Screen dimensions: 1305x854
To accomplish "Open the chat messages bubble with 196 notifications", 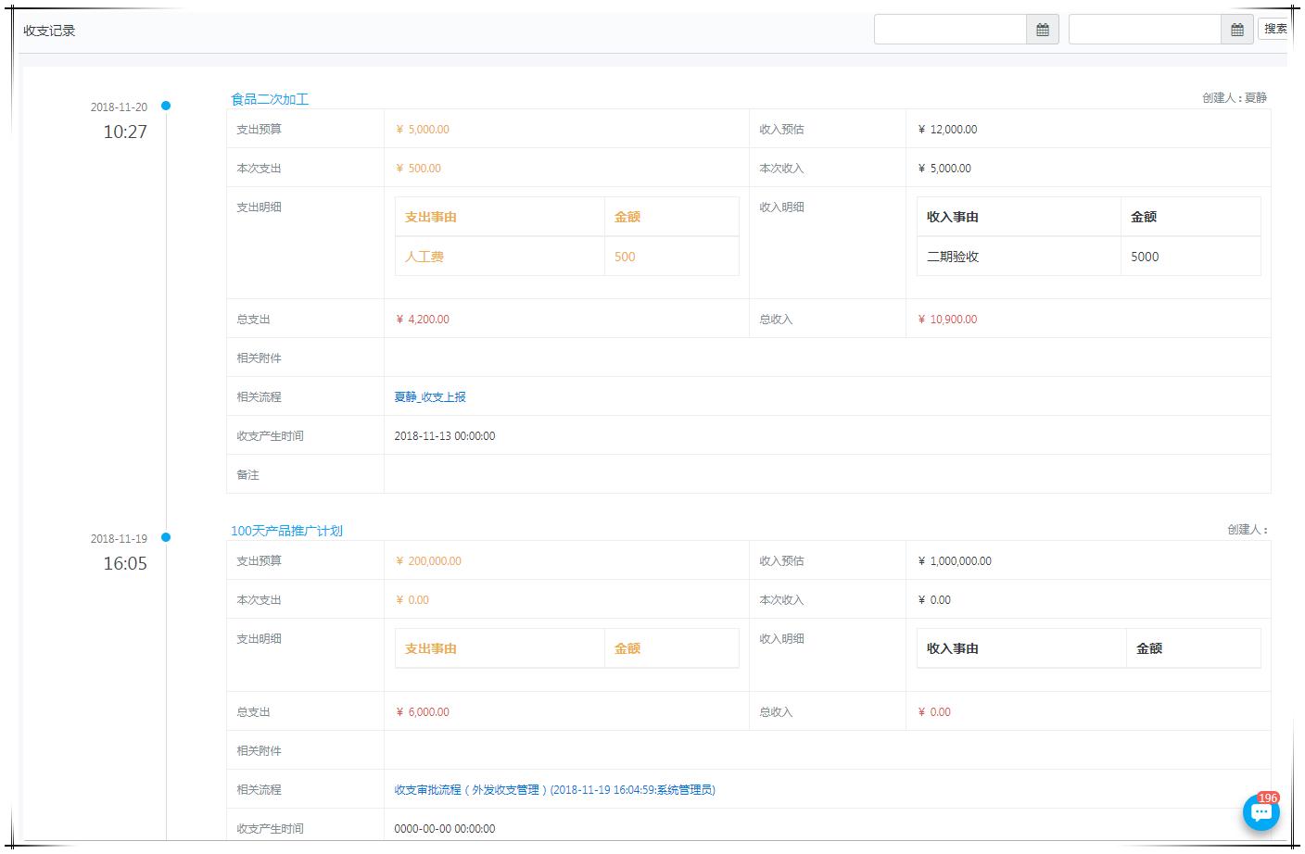I will pyautogui.click(x=1261, y=812).
